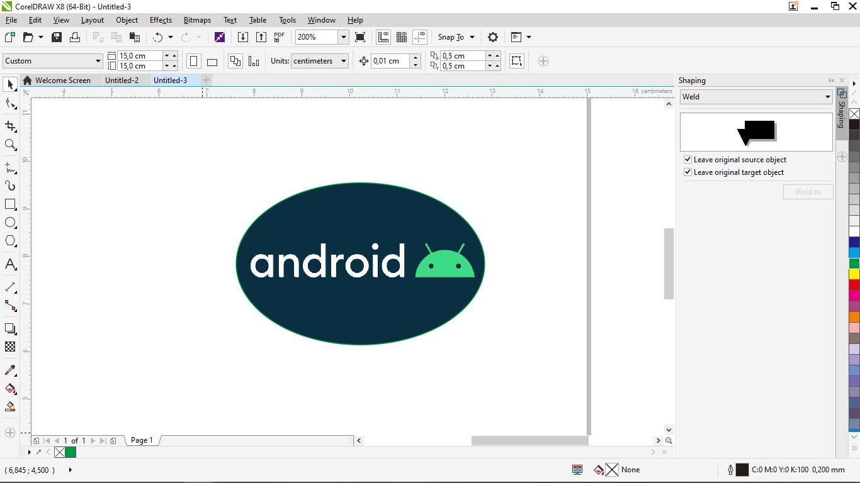
Task: Open the Bitmaps menu
Action: [x=196, y=19]
